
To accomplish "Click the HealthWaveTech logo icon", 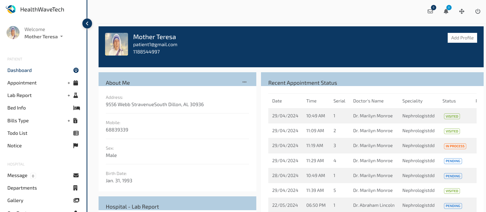I will [11, 9].
